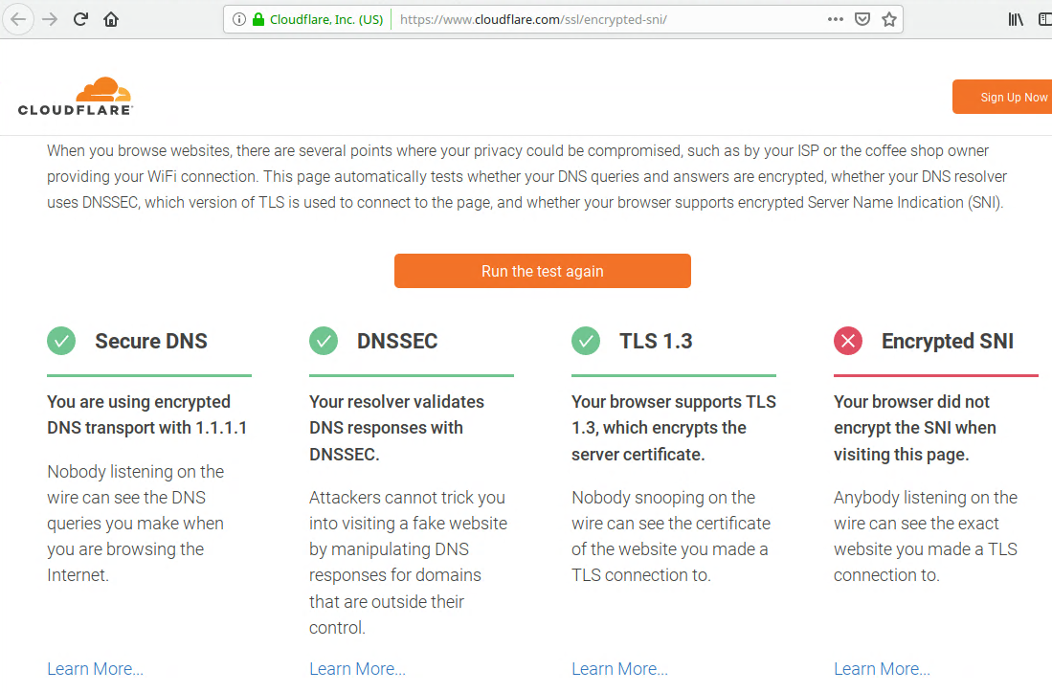
Task: Click the browser forward arrow
Action: click(50, 19)
